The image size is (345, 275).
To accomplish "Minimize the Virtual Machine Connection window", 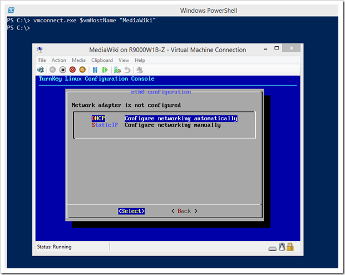I will (265, 48).
